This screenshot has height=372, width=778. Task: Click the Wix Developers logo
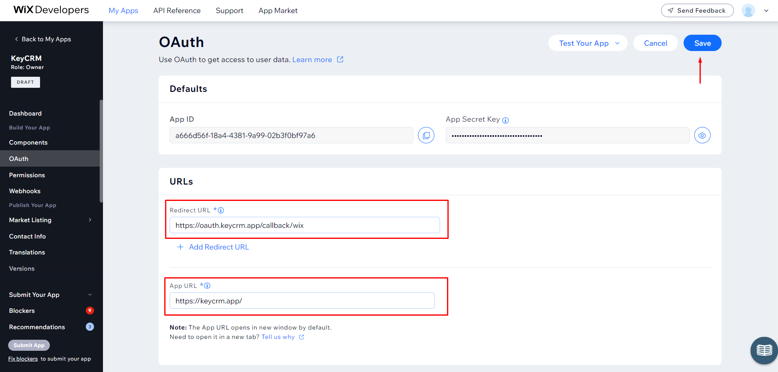click(x=51, y=10)
